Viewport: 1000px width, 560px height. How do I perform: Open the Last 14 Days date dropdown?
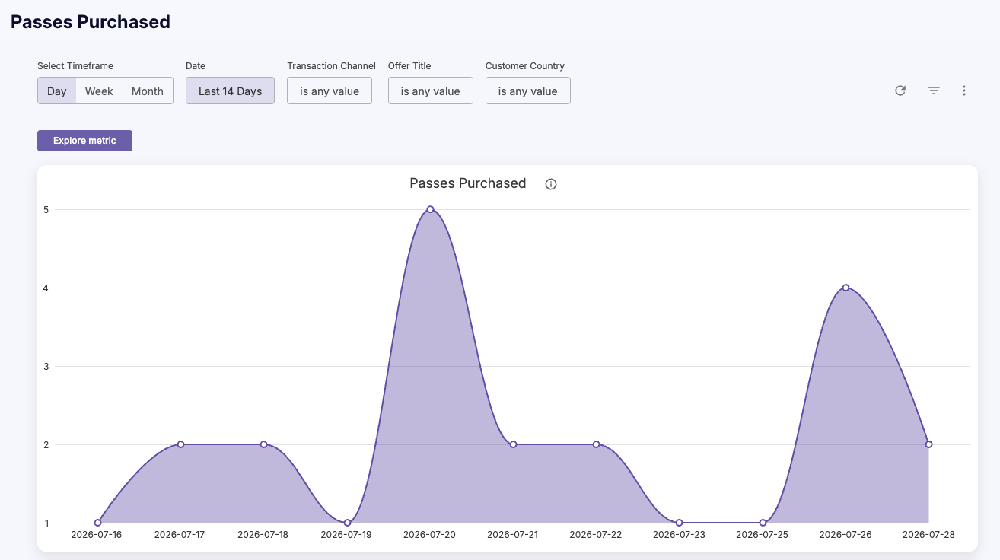tap(230, 91)
